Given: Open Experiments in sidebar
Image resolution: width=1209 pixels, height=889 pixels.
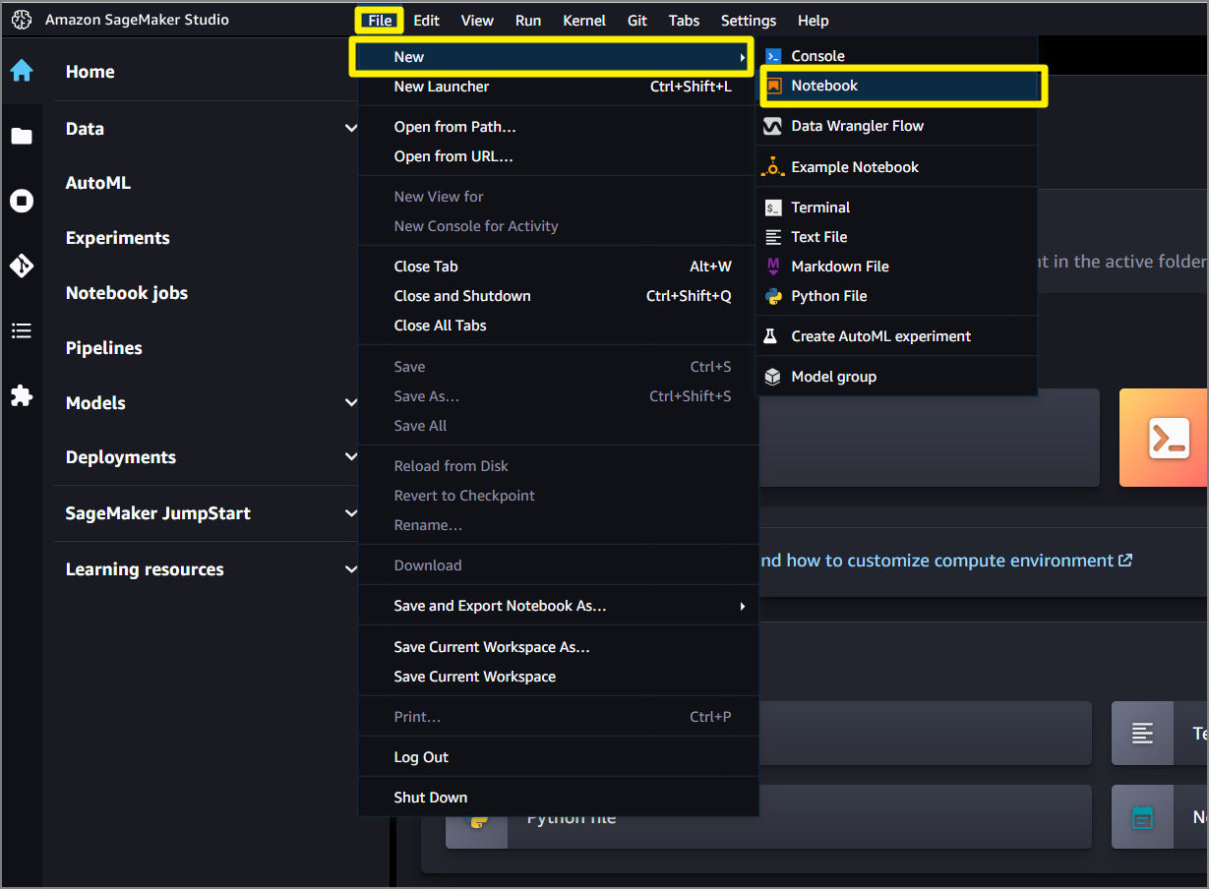Looking at the screenshot, I should coord(118,238).
